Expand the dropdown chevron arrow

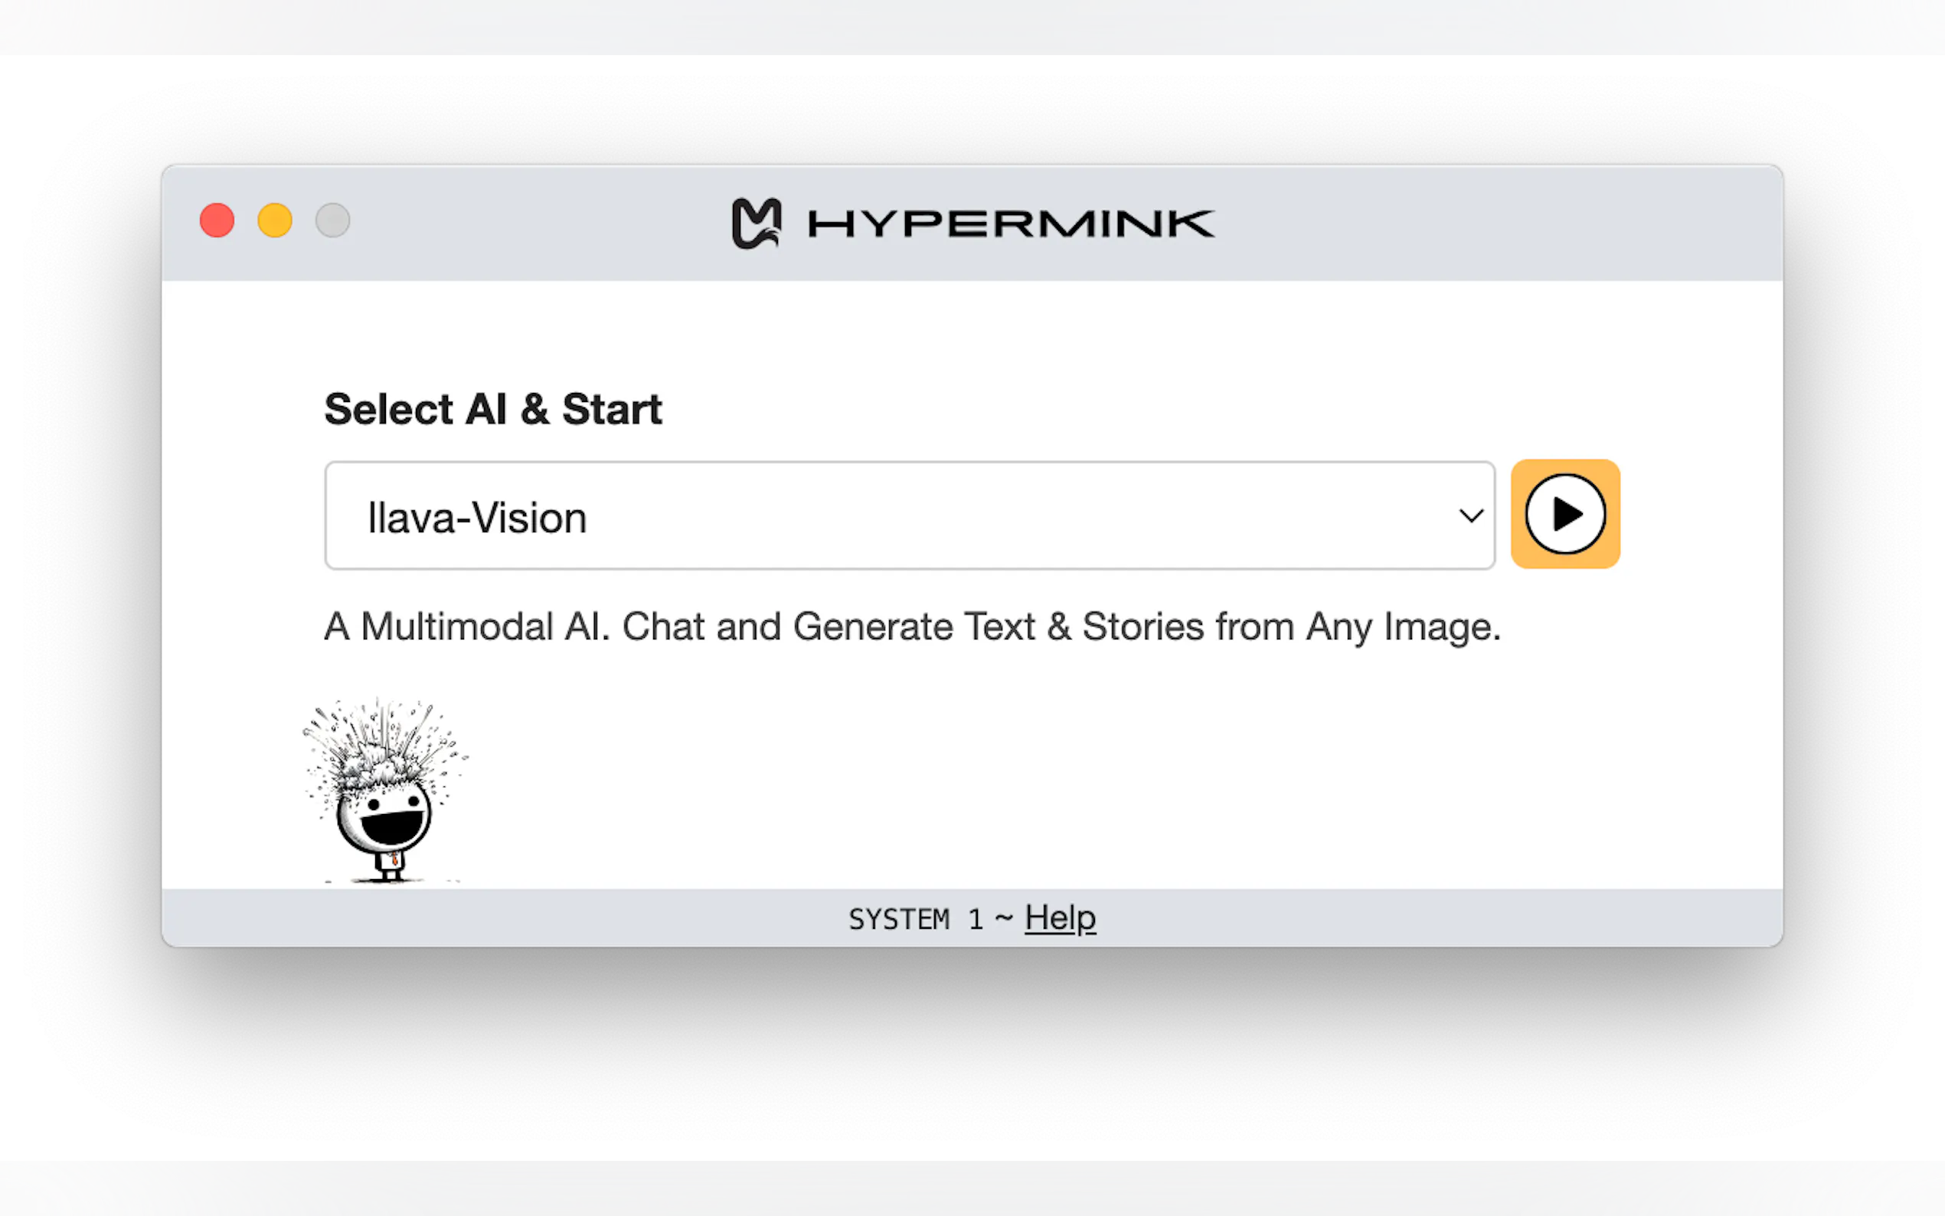tap(1470, 515)
